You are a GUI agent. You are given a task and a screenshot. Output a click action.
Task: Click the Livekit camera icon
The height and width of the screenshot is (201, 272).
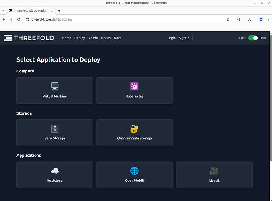tap(214, 171)
